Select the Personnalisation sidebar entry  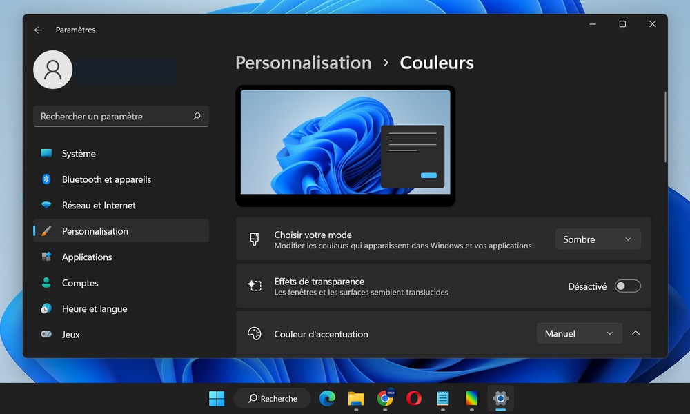coord(121,231)
